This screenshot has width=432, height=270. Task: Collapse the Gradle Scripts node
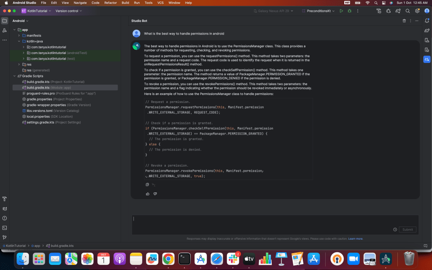point(14,76)
